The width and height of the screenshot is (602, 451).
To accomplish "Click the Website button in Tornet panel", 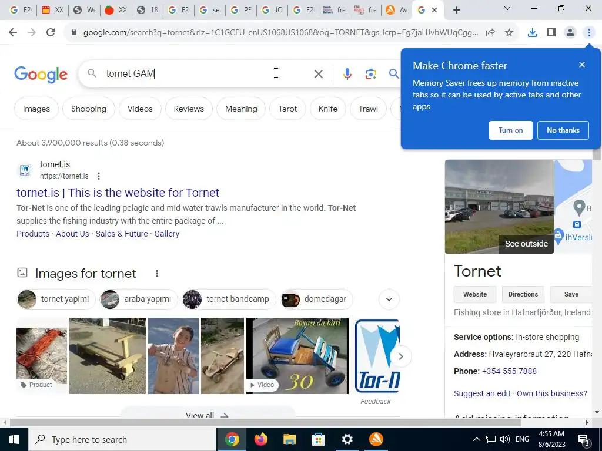I will (x=474, y=295).
